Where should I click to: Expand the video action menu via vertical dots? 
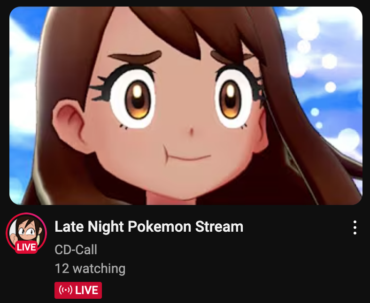[x=355, y=227]
